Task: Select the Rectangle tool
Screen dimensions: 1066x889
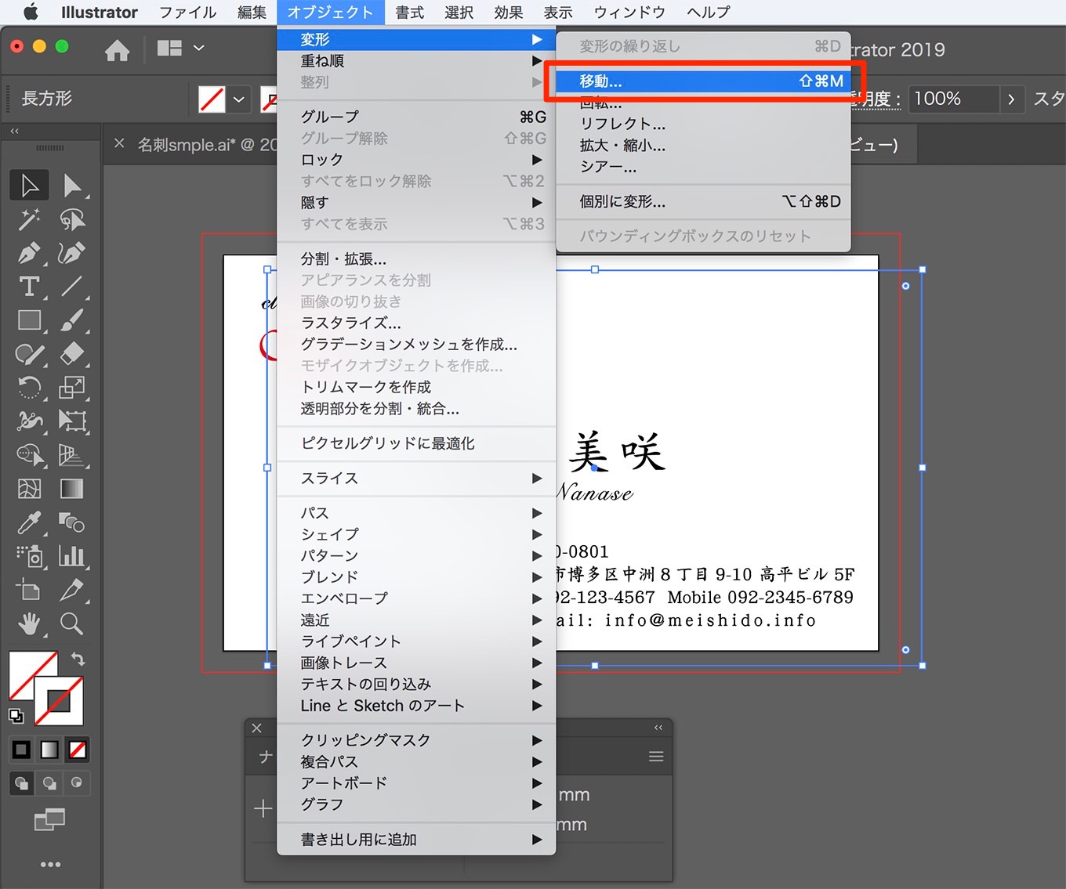Action: coord(30,320)
